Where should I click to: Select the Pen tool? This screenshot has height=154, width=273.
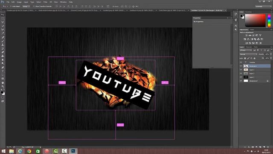pyautogui.click(x=3, y=68)
